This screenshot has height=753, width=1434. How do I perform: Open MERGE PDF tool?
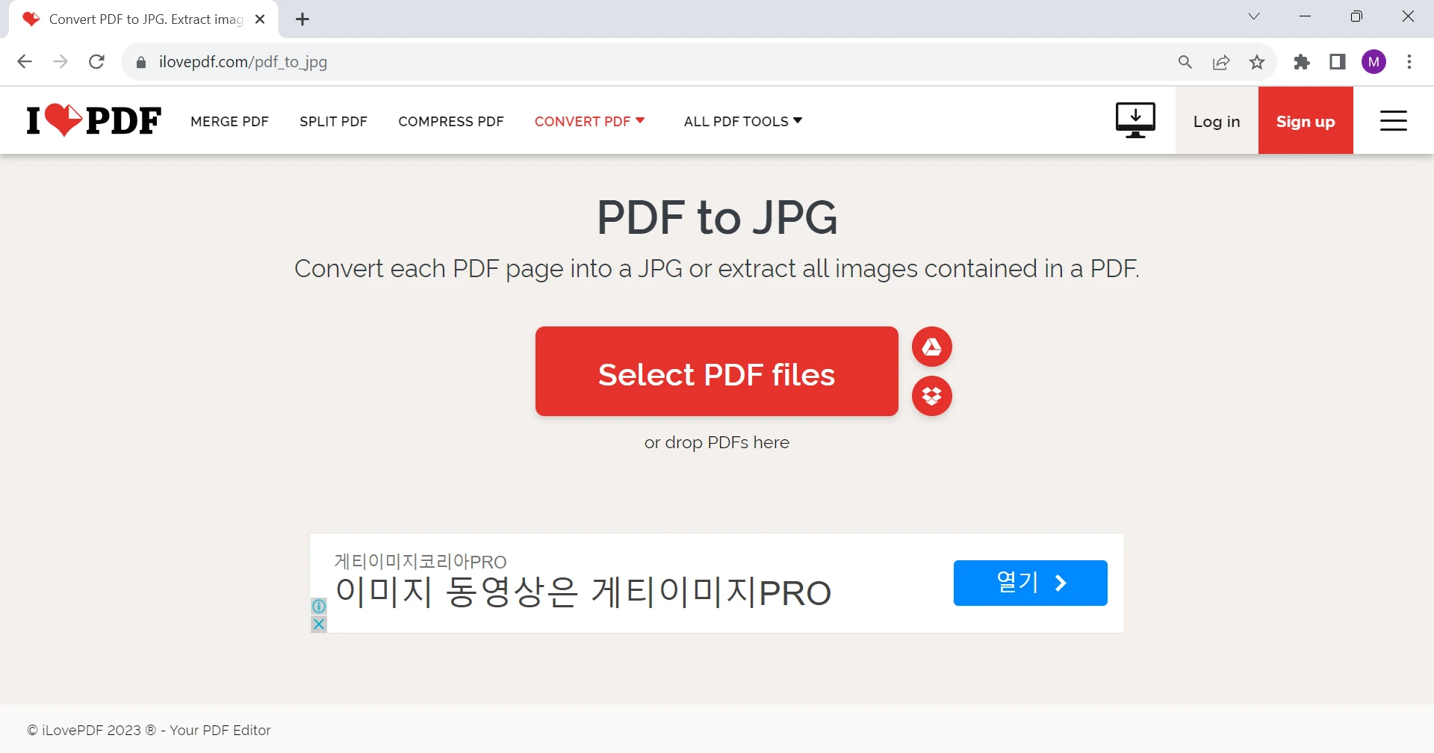coord(229,121)
